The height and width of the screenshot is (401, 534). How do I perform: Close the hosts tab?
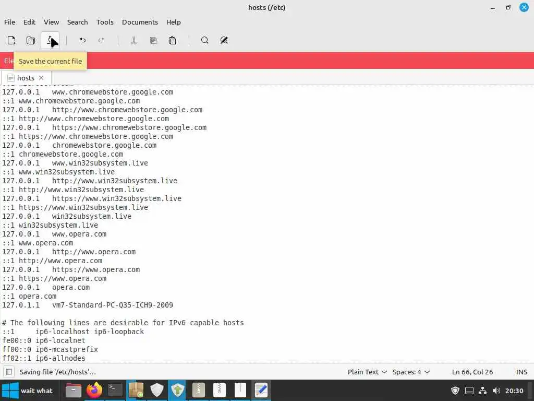pyautogui.click(x=41, y=78)
